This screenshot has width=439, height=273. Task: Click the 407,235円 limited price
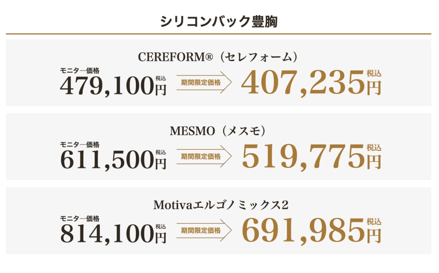coord(311,83)
